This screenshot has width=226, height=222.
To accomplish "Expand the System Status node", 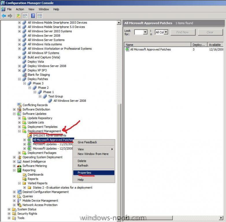I will (x=9, y=209).
